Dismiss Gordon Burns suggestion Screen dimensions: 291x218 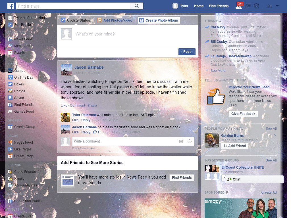coord(275,135)
